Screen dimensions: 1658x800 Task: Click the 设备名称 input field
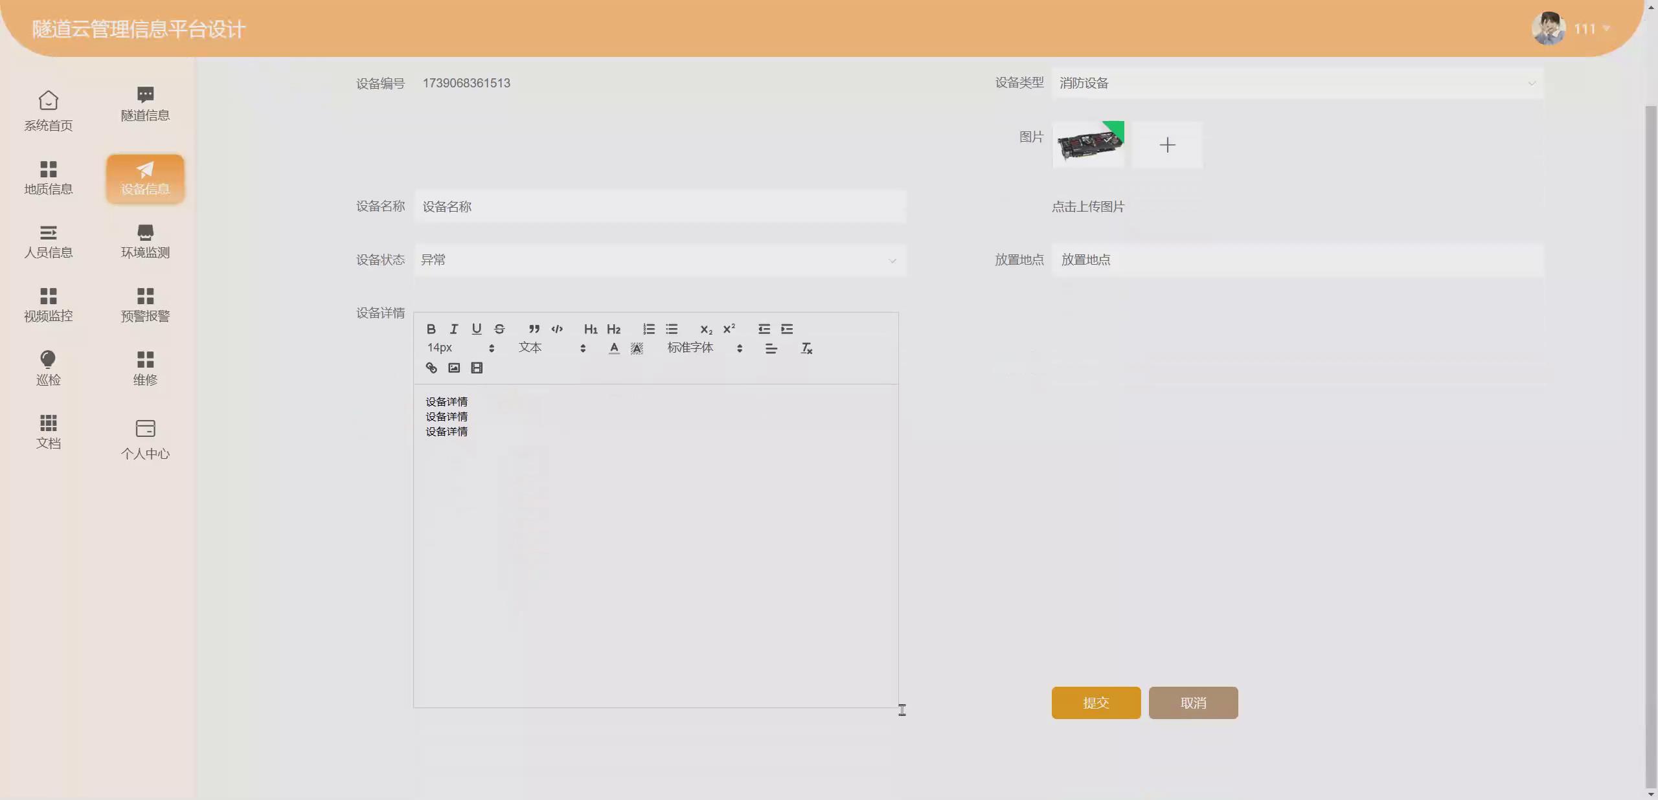coord(659,206)
